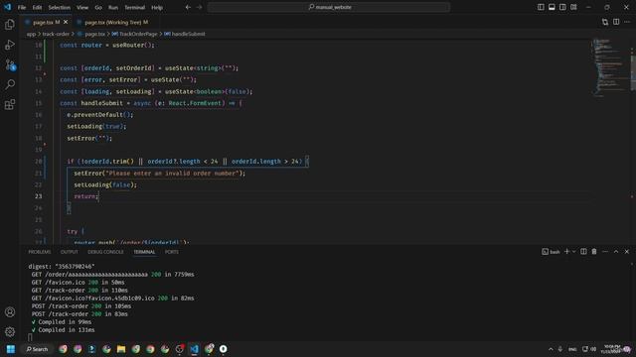636x357 pixels.
Task: Split the terminal
Action: click(583, 251)
